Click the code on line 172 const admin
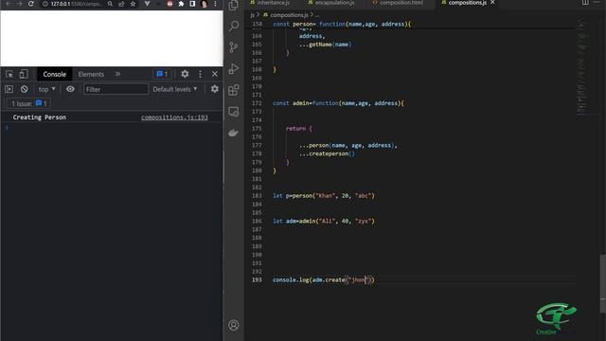 click(338, 103)
